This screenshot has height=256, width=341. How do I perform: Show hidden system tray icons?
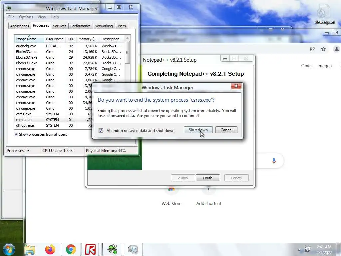299,250
